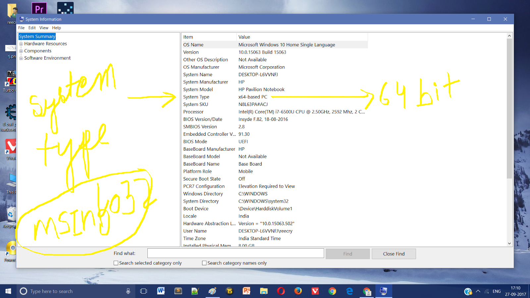Open the Help menu
This screenshot has height=298, width=530.
(x=56, y=28)
